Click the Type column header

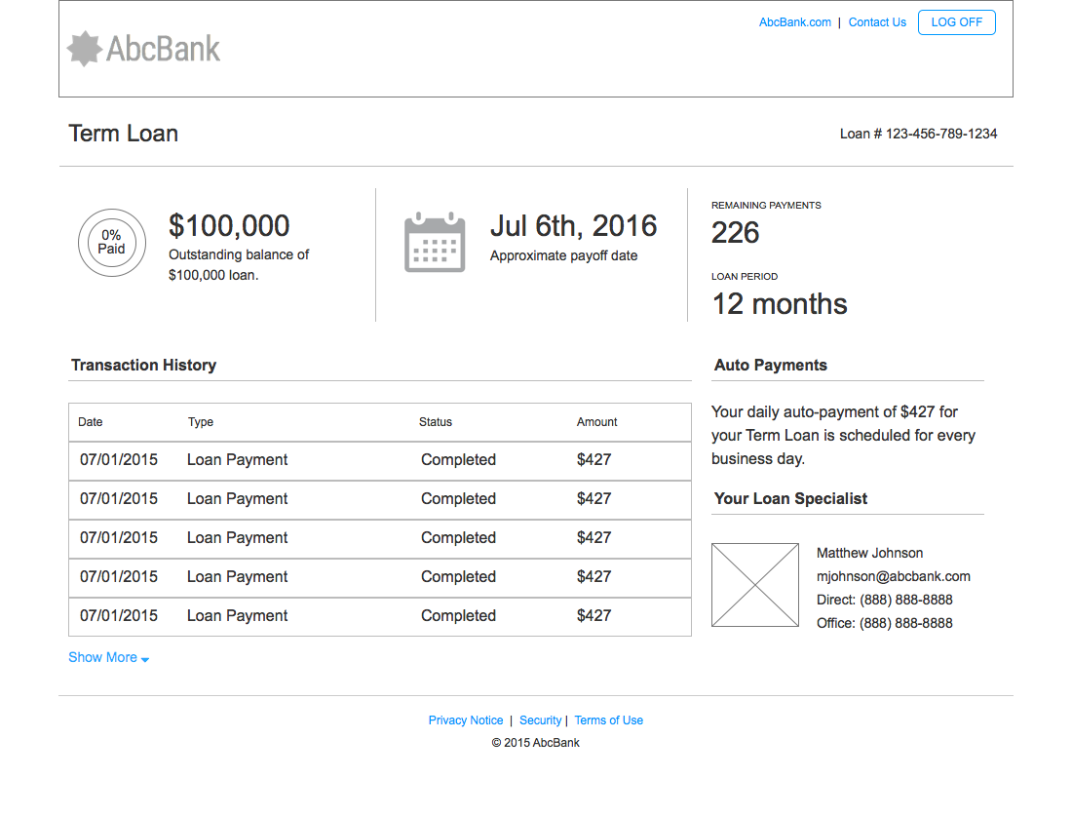tap(201, 422)
